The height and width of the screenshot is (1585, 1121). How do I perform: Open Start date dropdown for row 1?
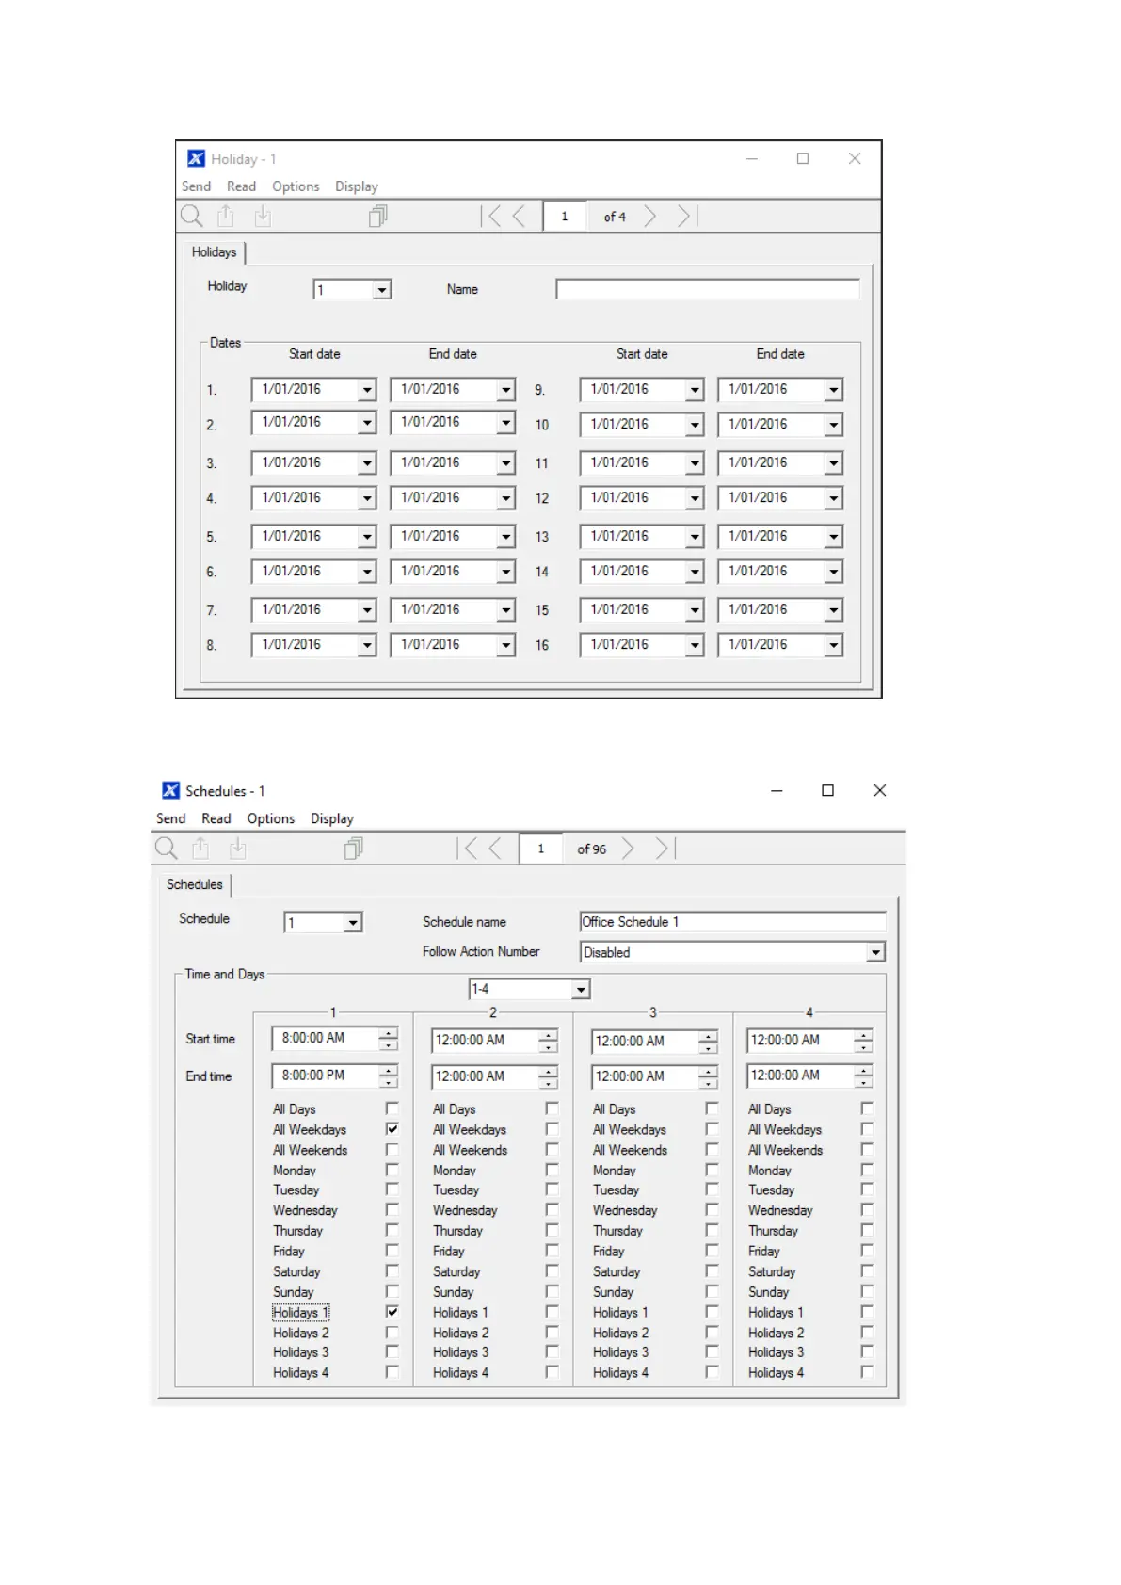click(x=367, y=389)
